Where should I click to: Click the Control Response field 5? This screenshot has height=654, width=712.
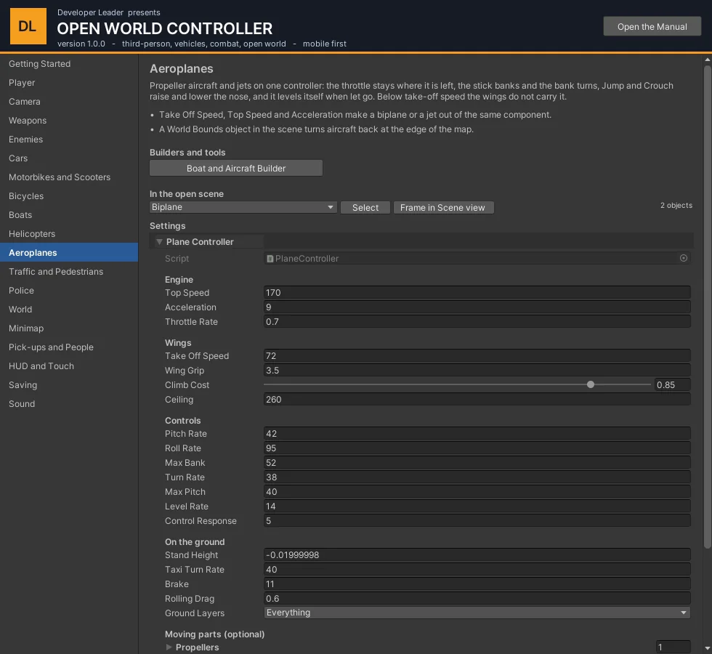(x=477, y=521)
